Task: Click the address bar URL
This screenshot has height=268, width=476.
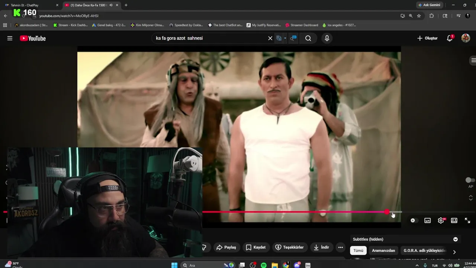Action: (x=69, y=16)
